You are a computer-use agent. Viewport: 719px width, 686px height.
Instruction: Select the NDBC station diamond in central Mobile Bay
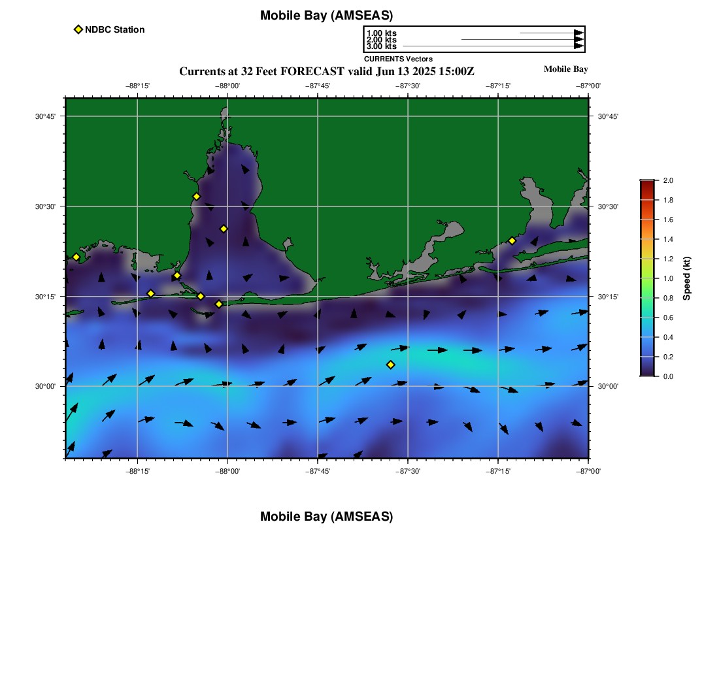pos(224,229)
